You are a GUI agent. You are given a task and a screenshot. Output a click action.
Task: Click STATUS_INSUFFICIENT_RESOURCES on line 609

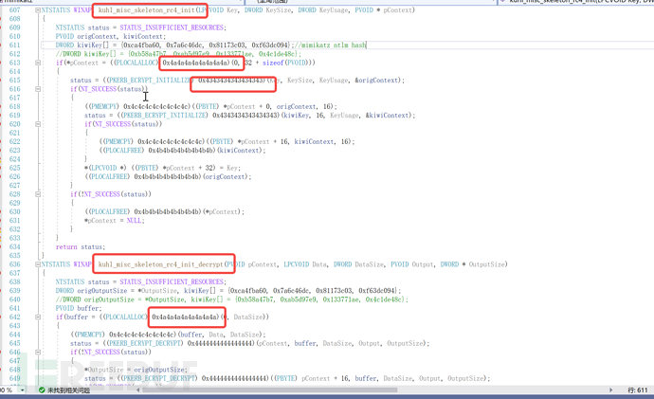pos(172,27)
